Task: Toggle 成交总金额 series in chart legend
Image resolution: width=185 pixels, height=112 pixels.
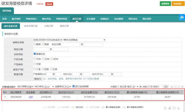Action: (x=92, y=107)
